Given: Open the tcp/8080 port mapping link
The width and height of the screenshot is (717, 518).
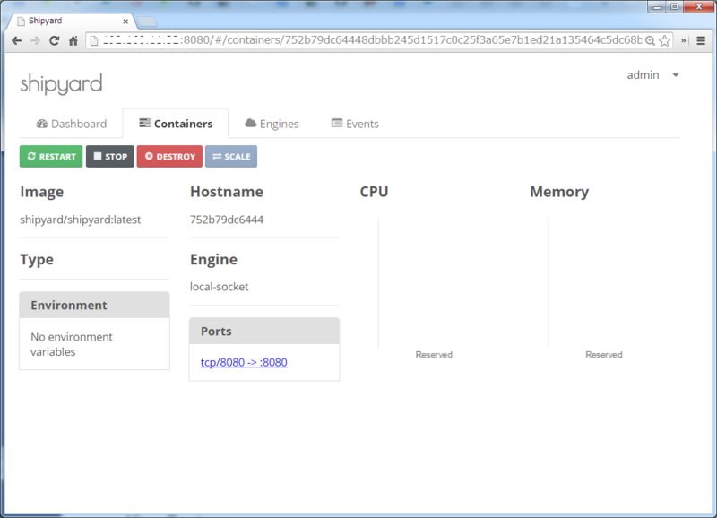Looking at the screenshot, I should (242, 362).
